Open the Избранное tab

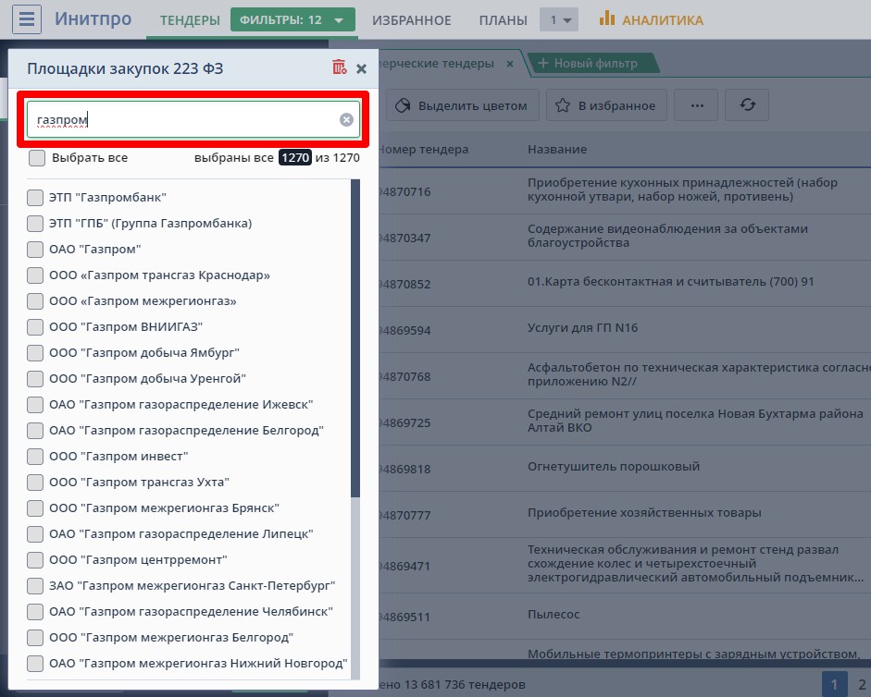click(412, 20)
